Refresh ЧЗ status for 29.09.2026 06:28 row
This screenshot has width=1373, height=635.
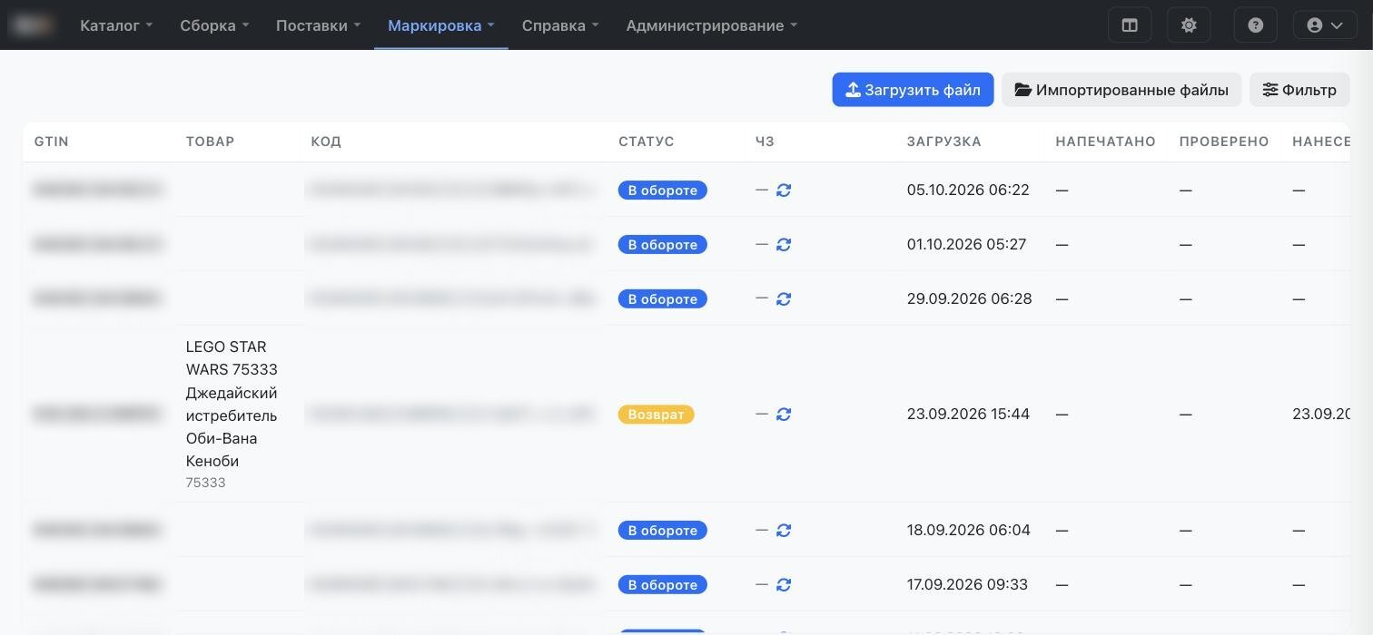coord(784,299)
